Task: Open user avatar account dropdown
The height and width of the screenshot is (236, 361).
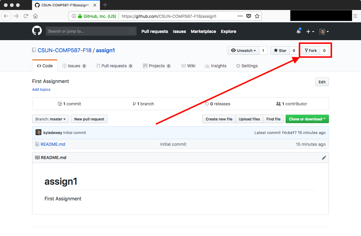Action: (x=324, y=31)
